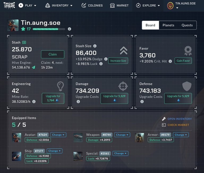The image size is (204, 173).
Task: Click the OPEN INVENTORY link
Action: point(180,119)
